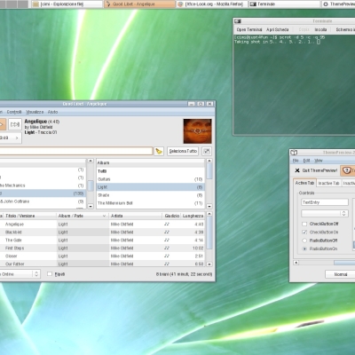
Task: Click the song list scrollbar down arrow
Action: click(209, 264)
